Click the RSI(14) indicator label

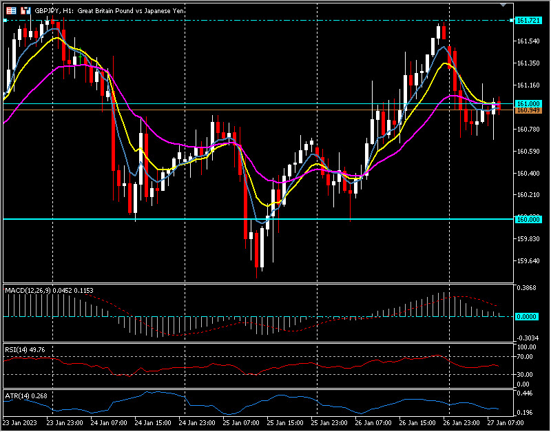click(17, 349)
